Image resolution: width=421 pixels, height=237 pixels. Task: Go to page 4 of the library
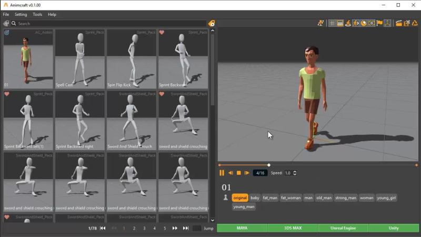[154, 228]
